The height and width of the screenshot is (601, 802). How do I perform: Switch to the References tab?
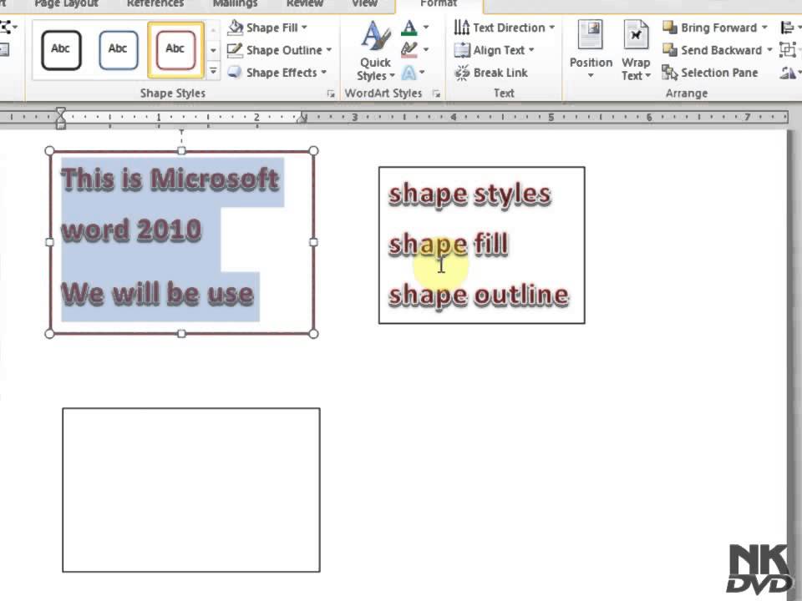pyautogui.click(x=155, y=4)
